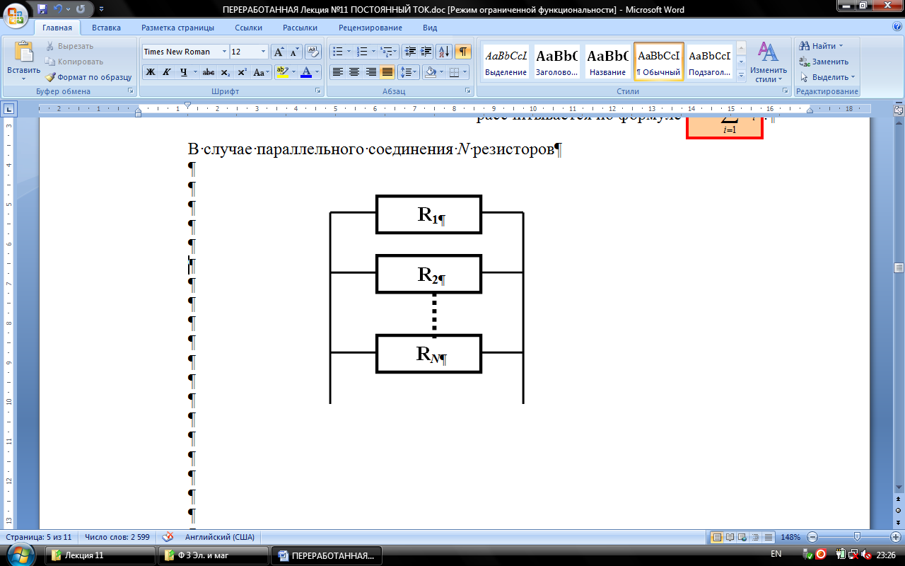
Task: Click the Вставить paste icon
Action: (x=23, y=53)
